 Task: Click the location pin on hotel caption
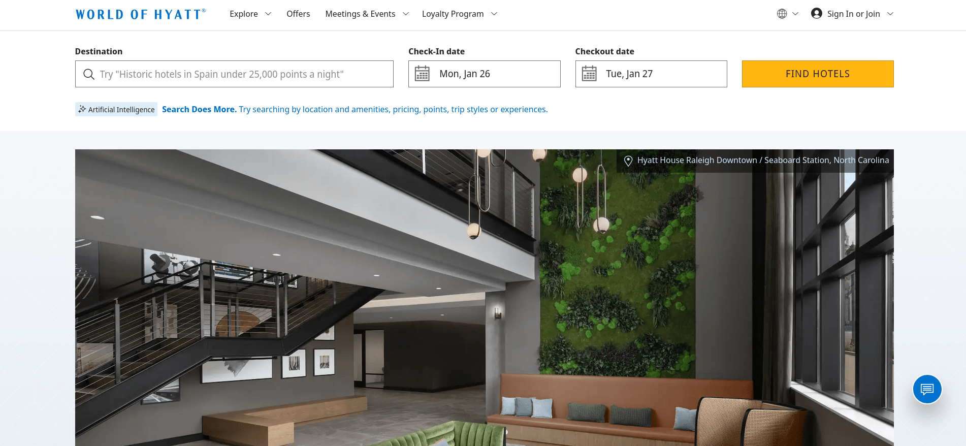(x=628, y=161)
